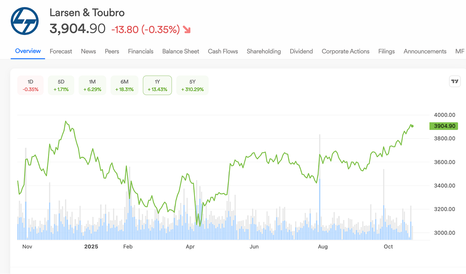Switch to Cash Flows tab
The width and height of the screenshot is (466, 274).
pyautogui.click(x=223, y=51)
